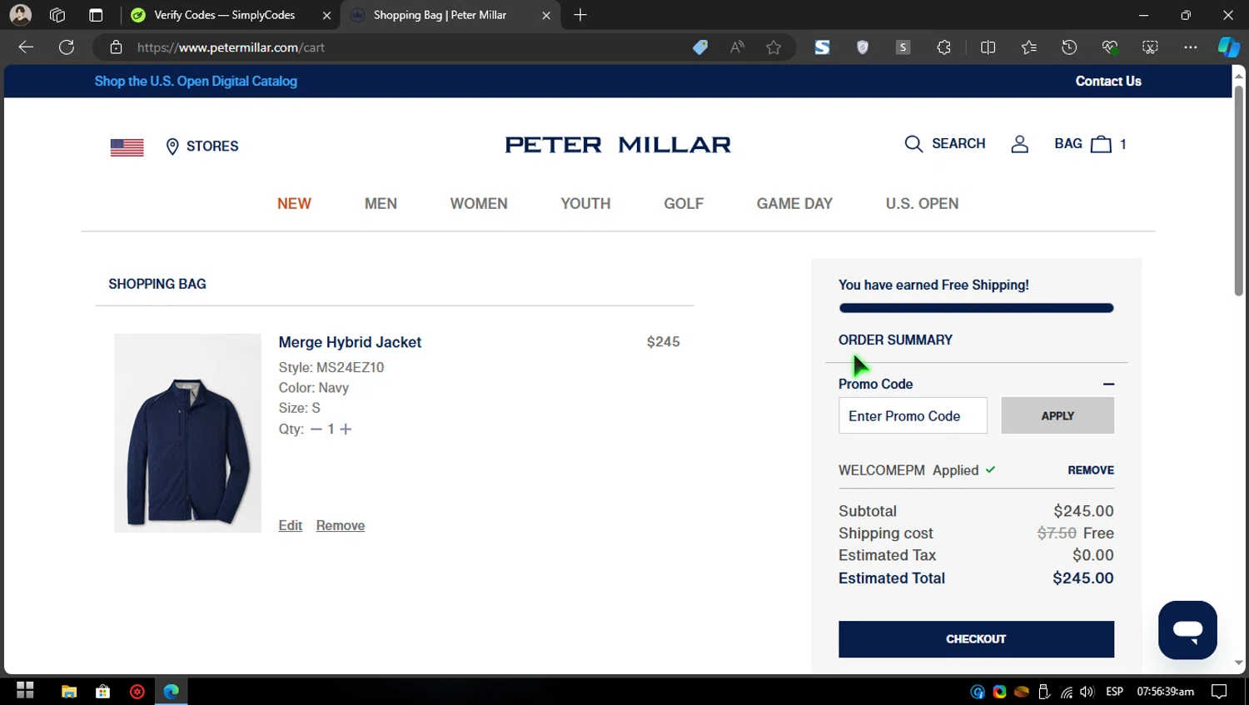This screenshot has width=1249, height=705.
Task: Open a new tab with plus
Action: (580, 15)
